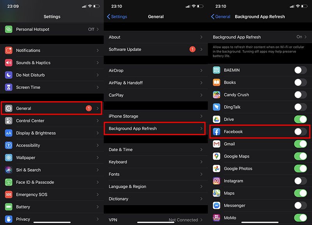Open Software Update via its chevron
The height and width of the screenshot is (225, 312).
click(x=201, y=49)
